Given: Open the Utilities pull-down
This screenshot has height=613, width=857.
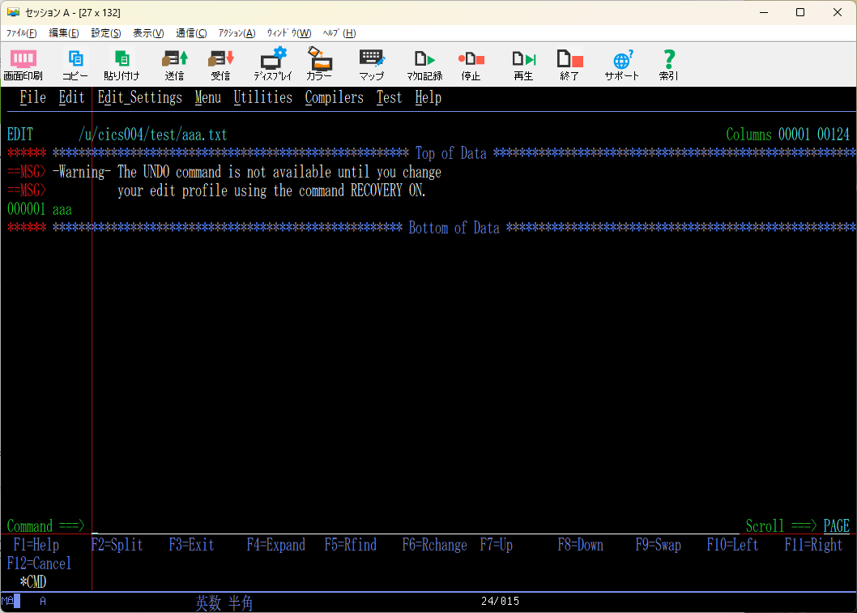Looking at the screenshot, I should [x=263, y=98].
